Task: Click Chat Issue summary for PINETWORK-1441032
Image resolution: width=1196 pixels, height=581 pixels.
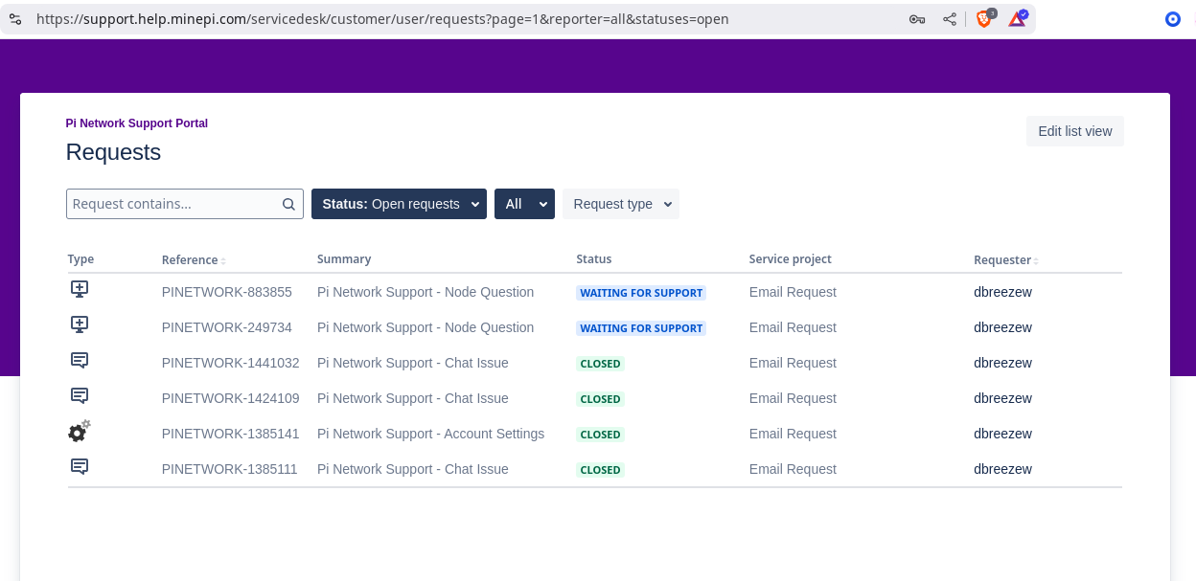Action: click(413, 363)
